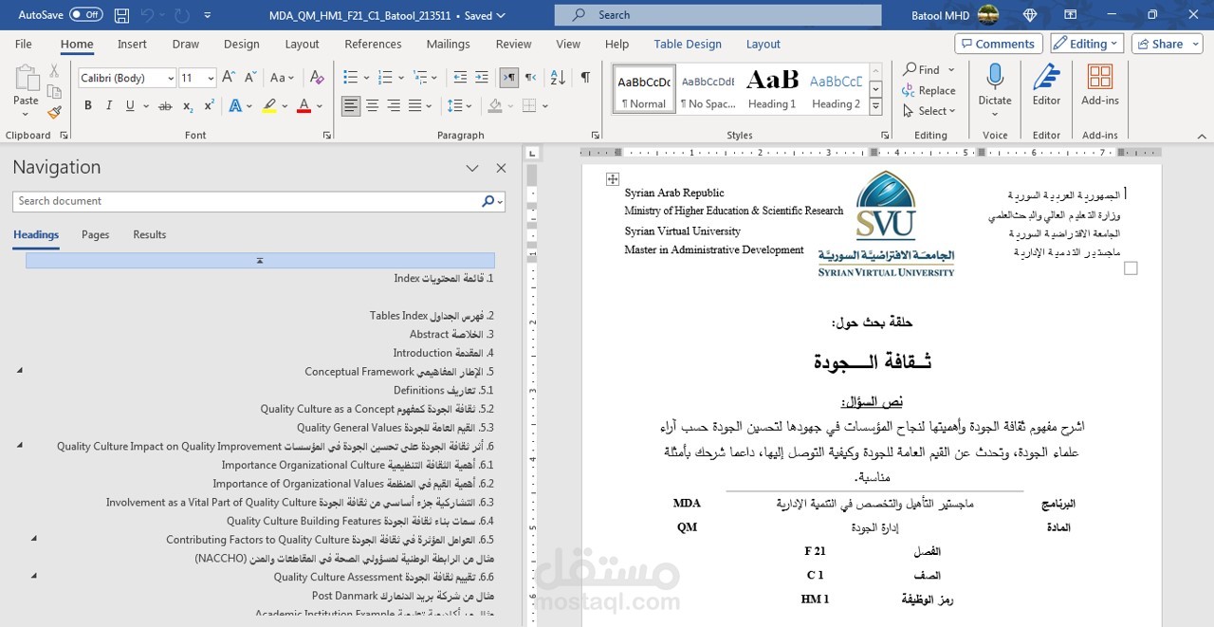Sort the selected text A to Z
1214x627 pixels.
coord(558,78)
